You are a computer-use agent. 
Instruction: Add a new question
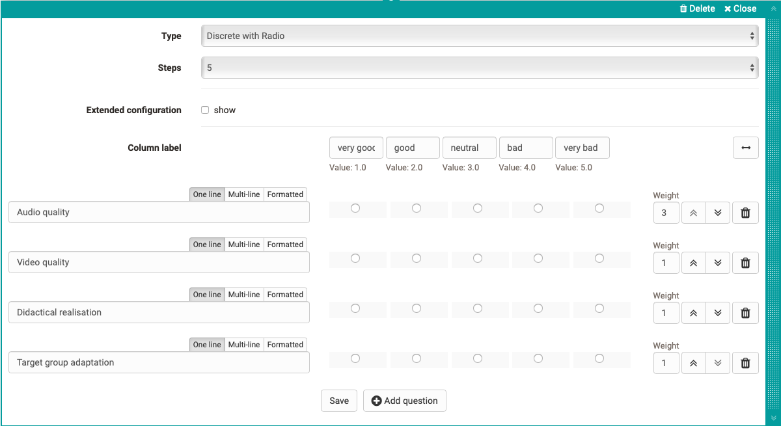[405, 401]
